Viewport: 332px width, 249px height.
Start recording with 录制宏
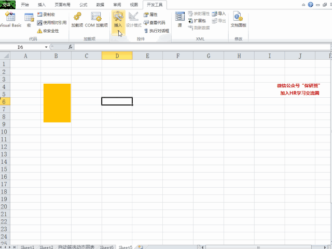46,15
